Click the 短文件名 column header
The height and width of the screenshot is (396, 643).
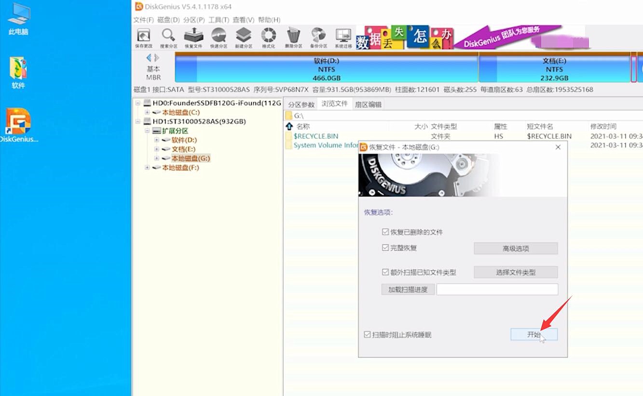click(540, 126)
